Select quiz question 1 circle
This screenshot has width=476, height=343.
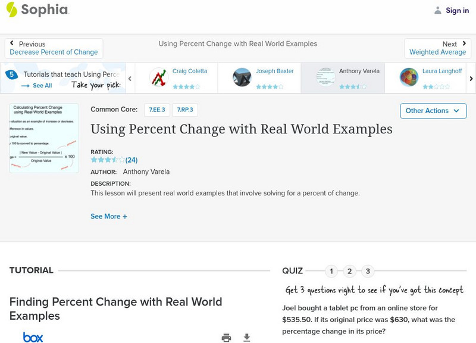pos(331,270)
